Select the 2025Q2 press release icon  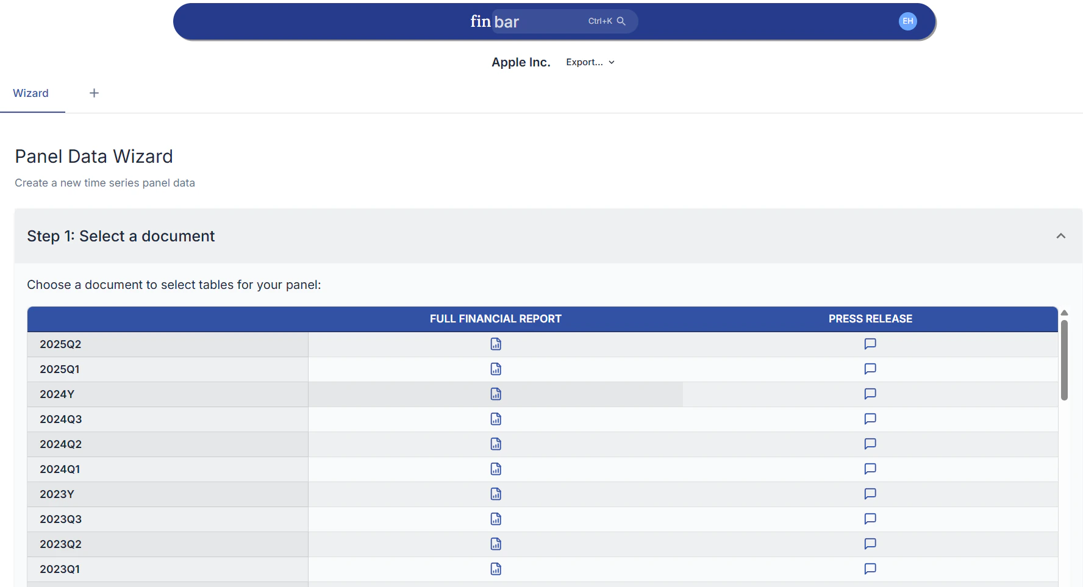[x=870, y=344]
